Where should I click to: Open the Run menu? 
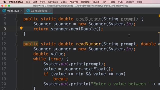104,2
